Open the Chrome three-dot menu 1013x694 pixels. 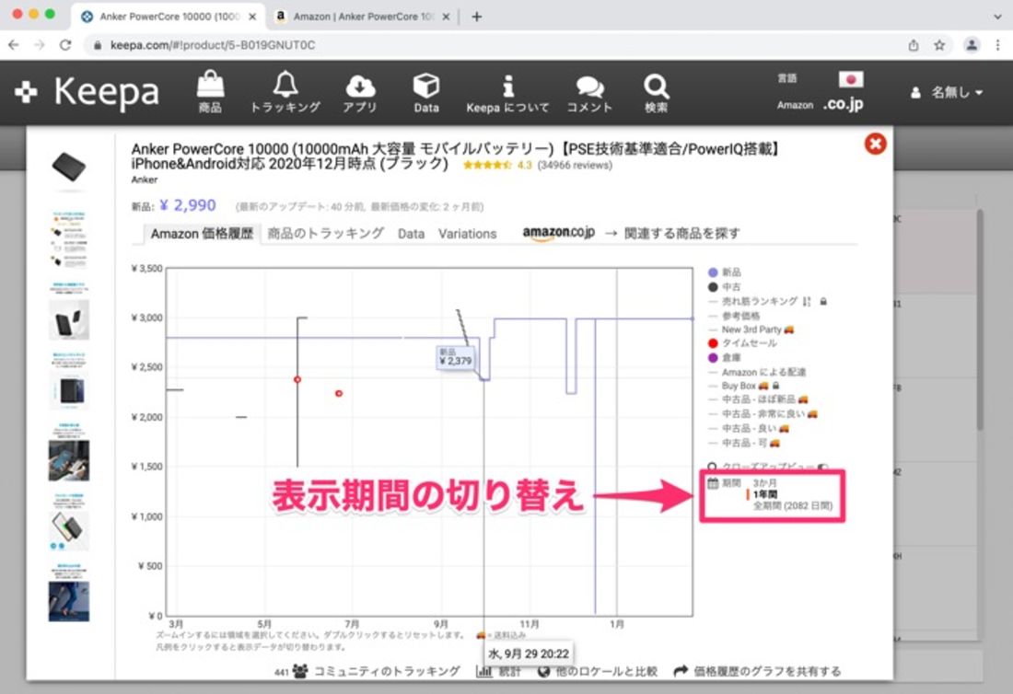[998, 44]
